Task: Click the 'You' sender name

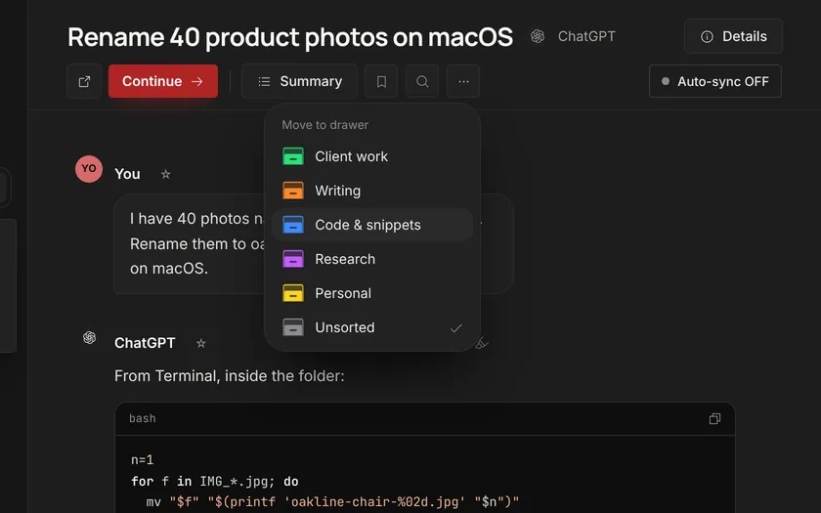Action: [127, 174]
